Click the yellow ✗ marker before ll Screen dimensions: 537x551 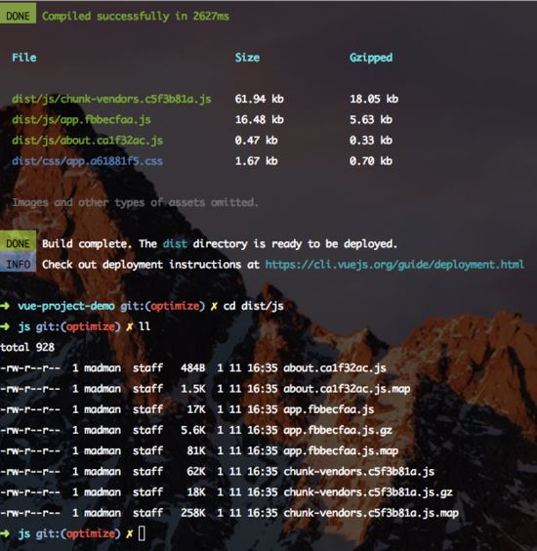point(130,327)
